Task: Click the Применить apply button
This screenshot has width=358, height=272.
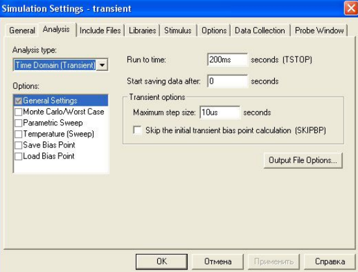Action: (x=274, y=262)
